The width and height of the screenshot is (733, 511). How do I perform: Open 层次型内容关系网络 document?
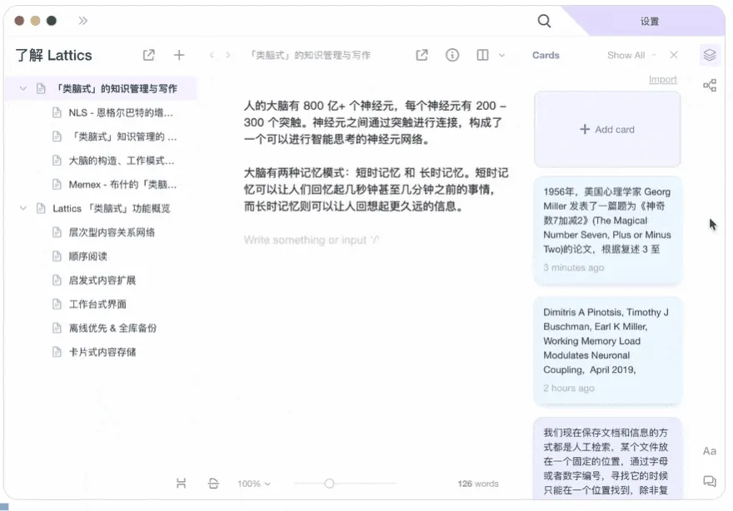coord(112,232)
